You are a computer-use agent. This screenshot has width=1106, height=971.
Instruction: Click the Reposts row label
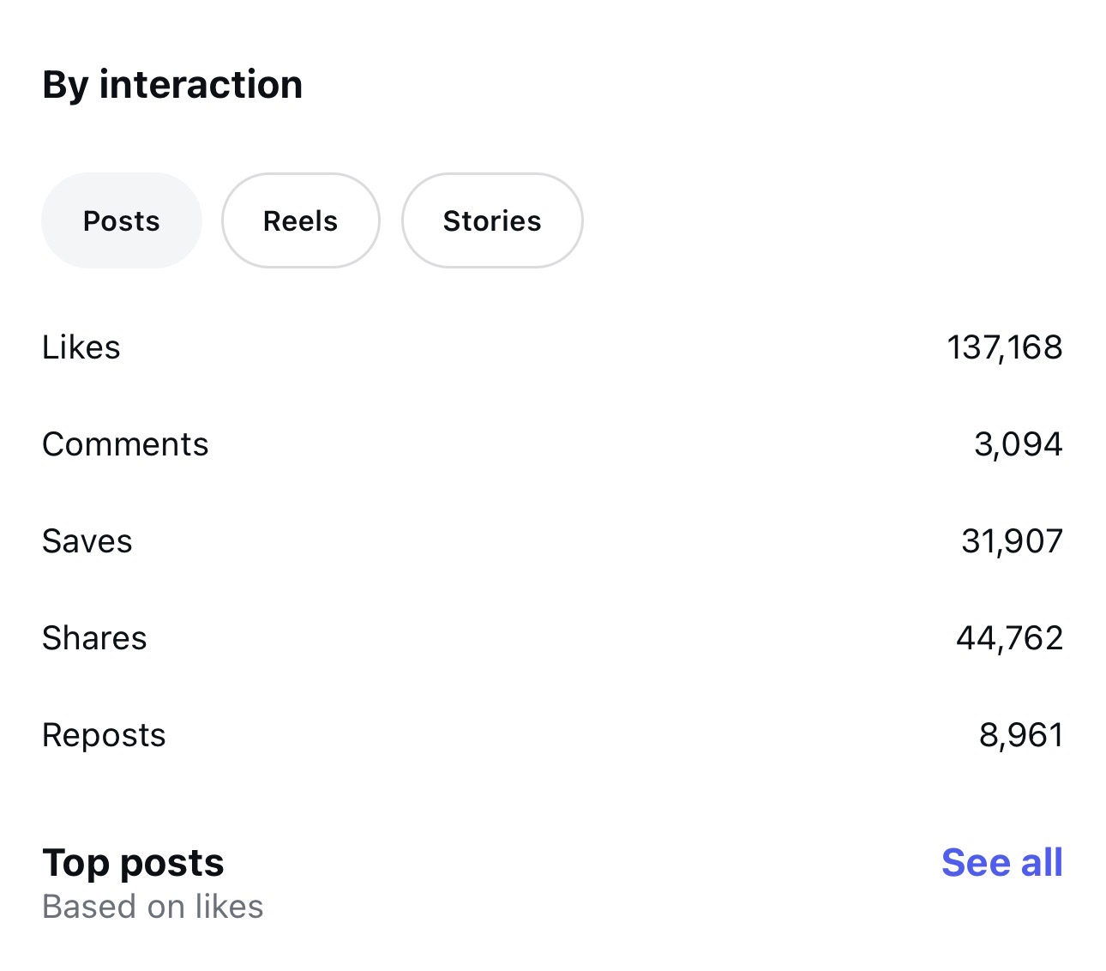104,735
